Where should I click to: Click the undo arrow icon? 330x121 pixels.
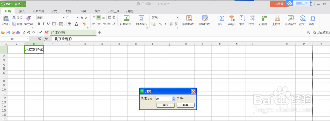pos(29,33)
